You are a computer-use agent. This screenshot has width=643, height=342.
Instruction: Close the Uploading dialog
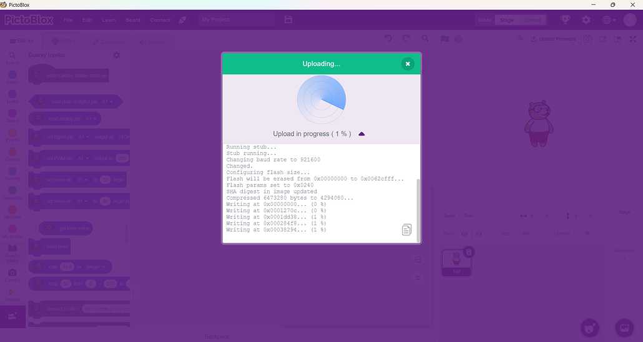click(x=408, y=64)
